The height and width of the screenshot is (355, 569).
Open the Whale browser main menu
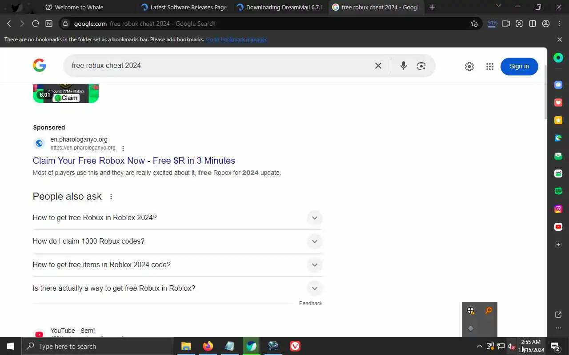pos(559,24)
